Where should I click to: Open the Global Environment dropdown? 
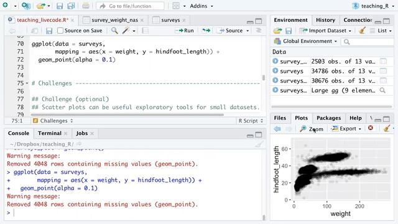click(305, 41)
